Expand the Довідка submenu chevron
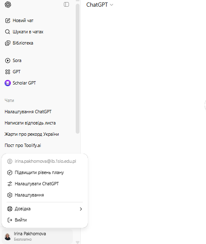Screen dimensions: 206x244 81,209
